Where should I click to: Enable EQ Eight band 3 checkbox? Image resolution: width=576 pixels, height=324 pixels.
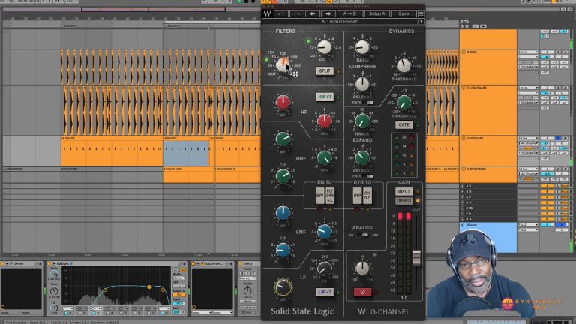click(94, 313)
